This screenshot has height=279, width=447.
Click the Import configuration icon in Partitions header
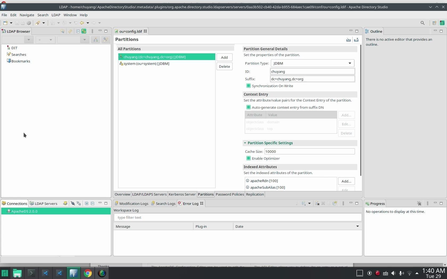click(x=348, y=40)
